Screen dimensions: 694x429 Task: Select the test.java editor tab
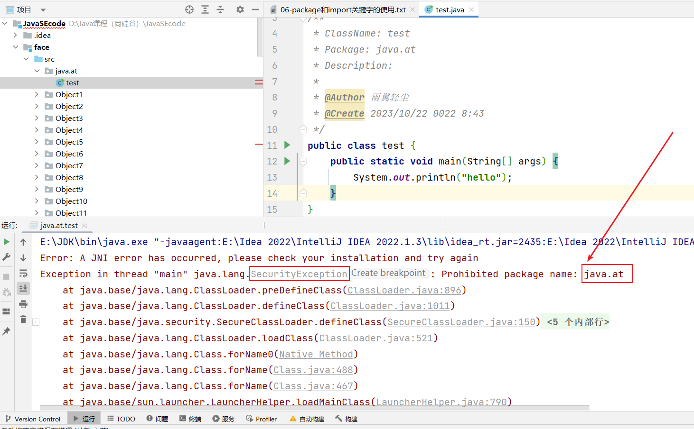pyautogui.click(x=450, y=9)
